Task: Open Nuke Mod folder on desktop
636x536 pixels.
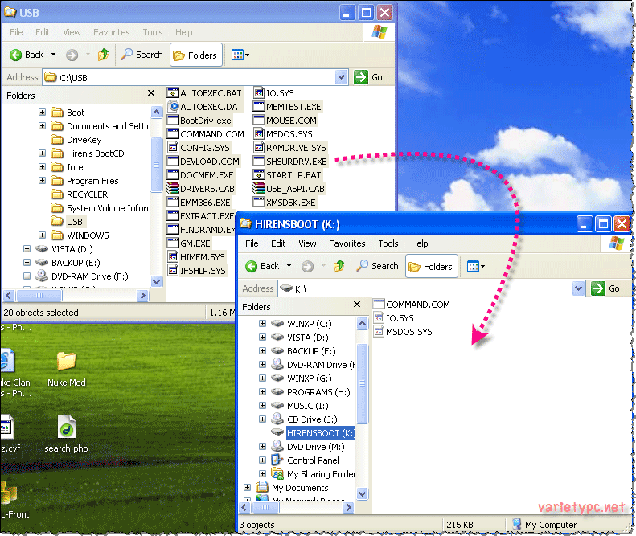Action: point(67,370)
